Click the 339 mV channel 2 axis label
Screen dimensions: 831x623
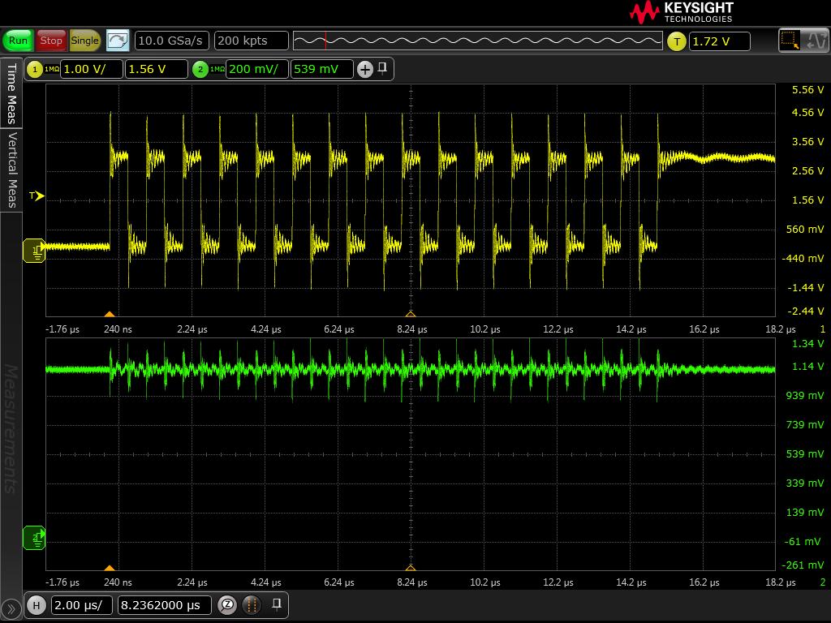805,483
